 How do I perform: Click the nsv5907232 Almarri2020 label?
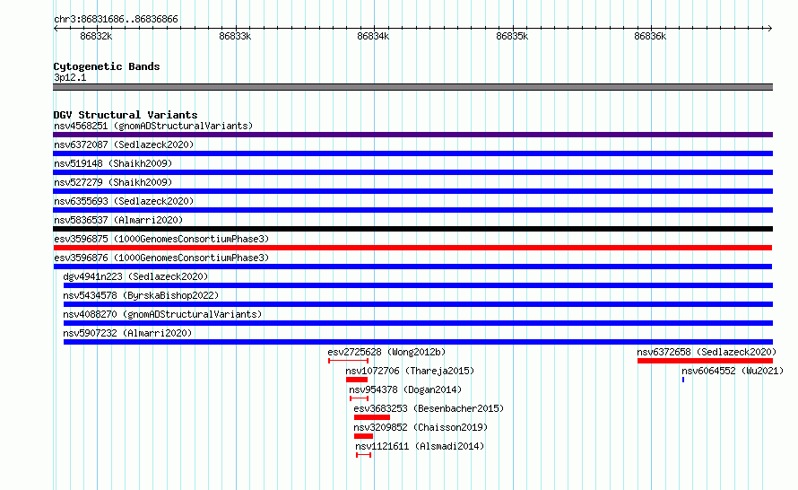(x=127, y=333)
